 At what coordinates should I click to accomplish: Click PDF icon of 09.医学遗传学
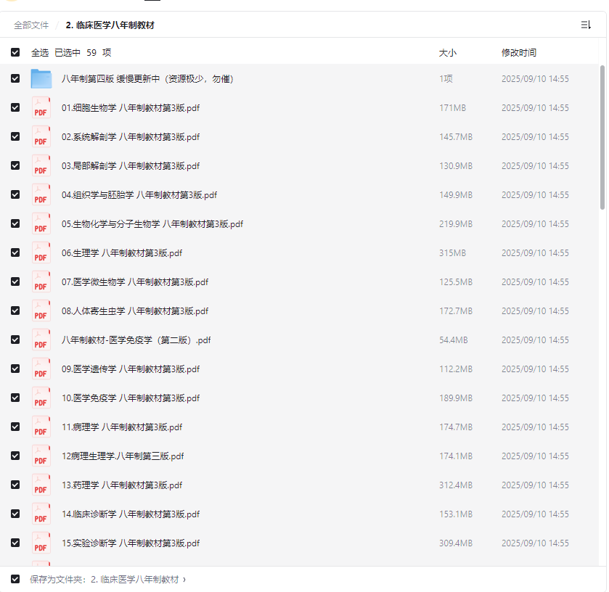coord(41,369)
